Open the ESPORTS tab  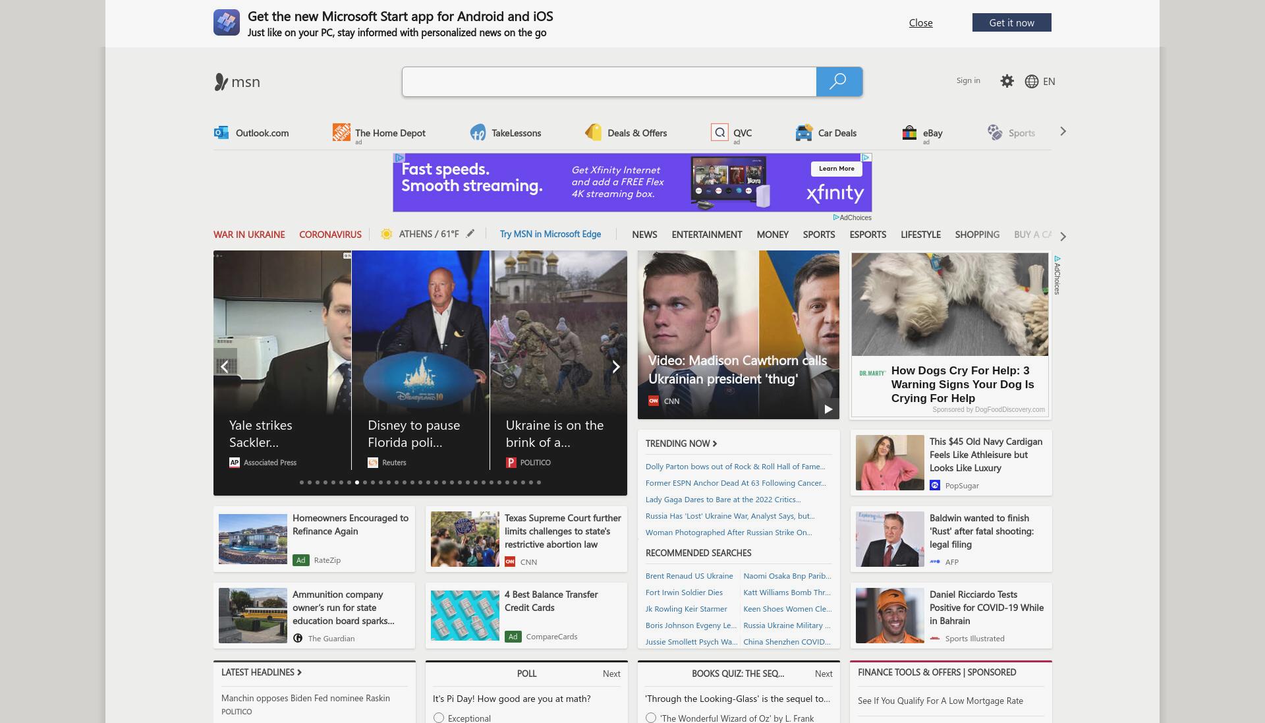click(x=868, y=235)
